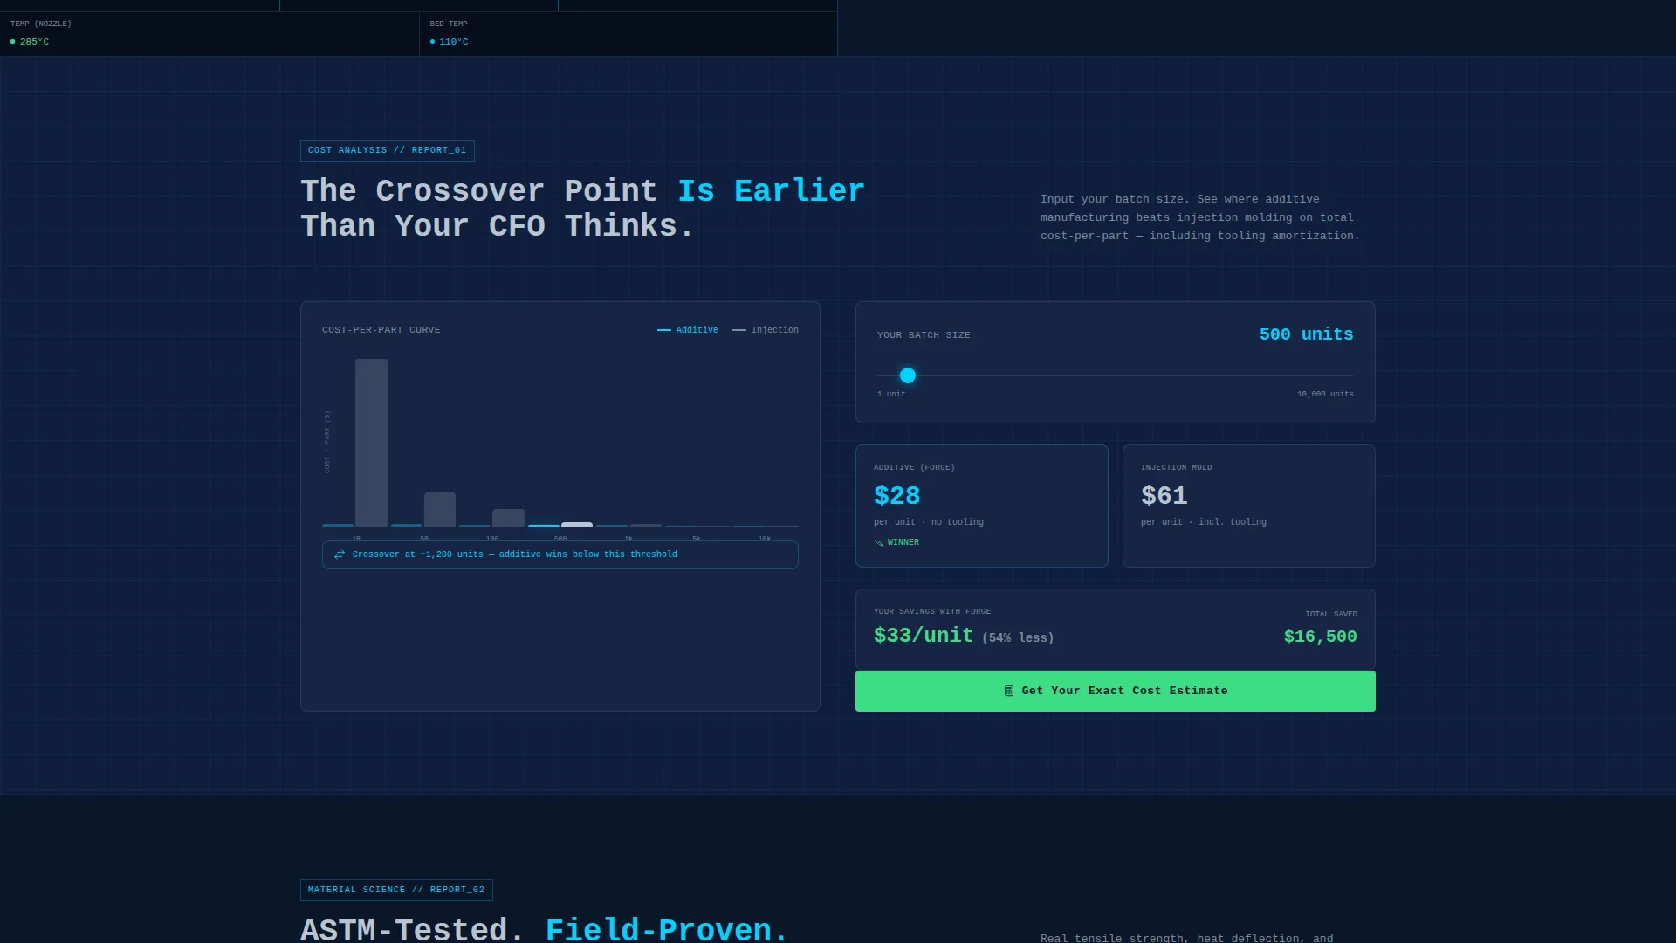Click the 'Field-Proven.' cyan heading text

tap(667, 929)
